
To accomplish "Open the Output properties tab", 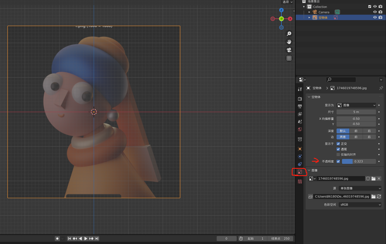I will click(300, 107).
